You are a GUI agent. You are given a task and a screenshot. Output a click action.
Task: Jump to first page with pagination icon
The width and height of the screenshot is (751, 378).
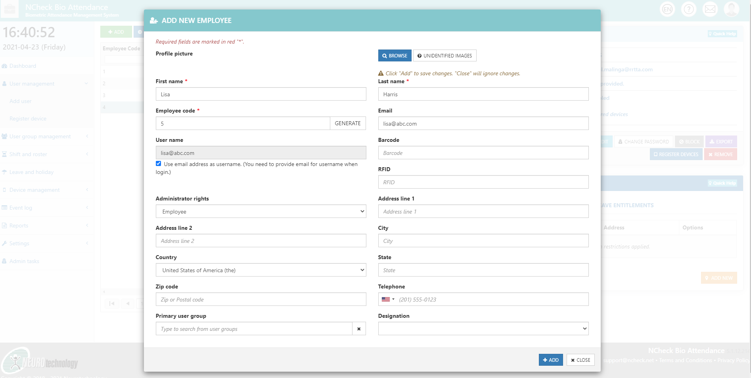[x=112, y=304]
